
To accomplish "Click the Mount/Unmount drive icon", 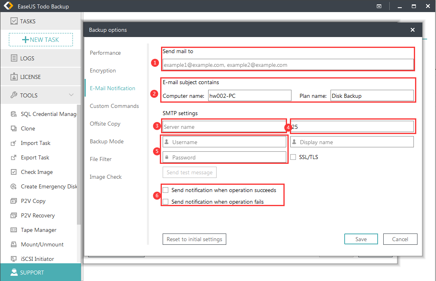I will (x=14, y=244).
